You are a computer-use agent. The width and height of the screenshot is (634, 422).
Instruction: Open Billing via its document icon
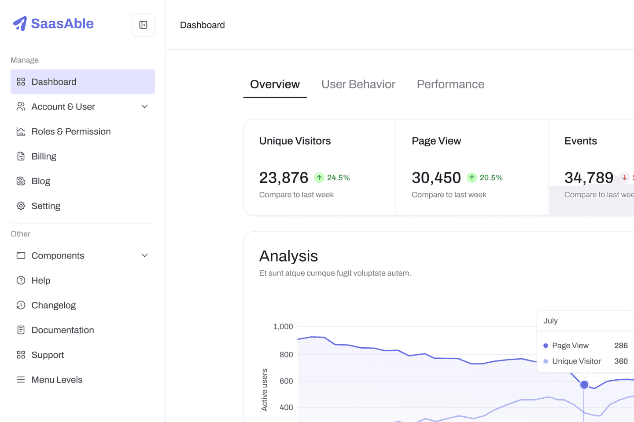pyautogui.click(x=21, y=156)
